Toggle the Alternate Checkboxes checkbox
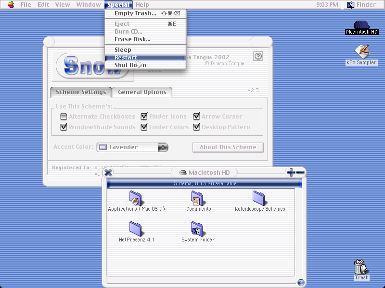This screenshot has width=385, height=288. (x=64, y=117)
